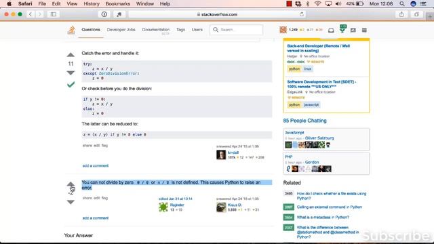This screenshot has width=434, height=244.
Task: Open the Safari File menu
Action: click(42, 4)
